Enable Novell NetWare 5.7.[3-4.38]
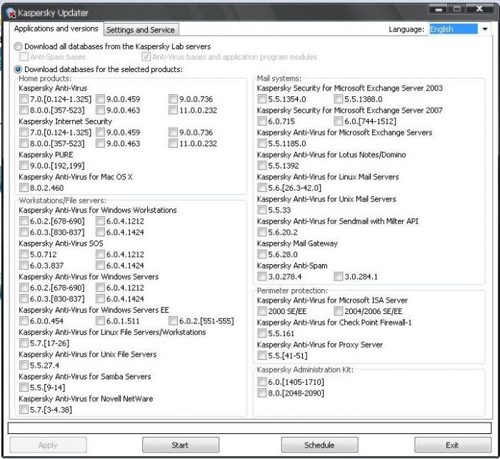 [x=24, y=410]
